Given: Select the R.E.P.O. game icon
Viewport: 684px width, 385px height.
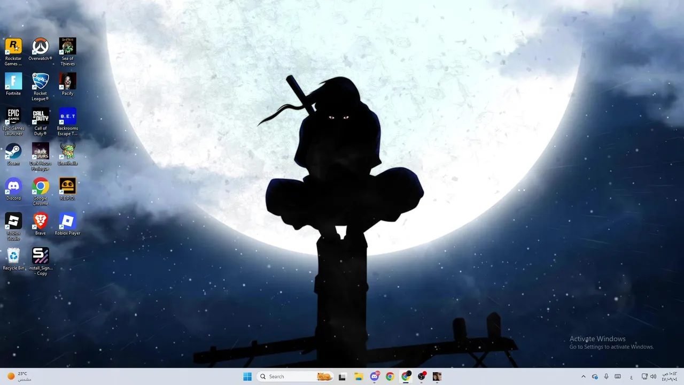Looking at the screenshot, I should 68,189.
